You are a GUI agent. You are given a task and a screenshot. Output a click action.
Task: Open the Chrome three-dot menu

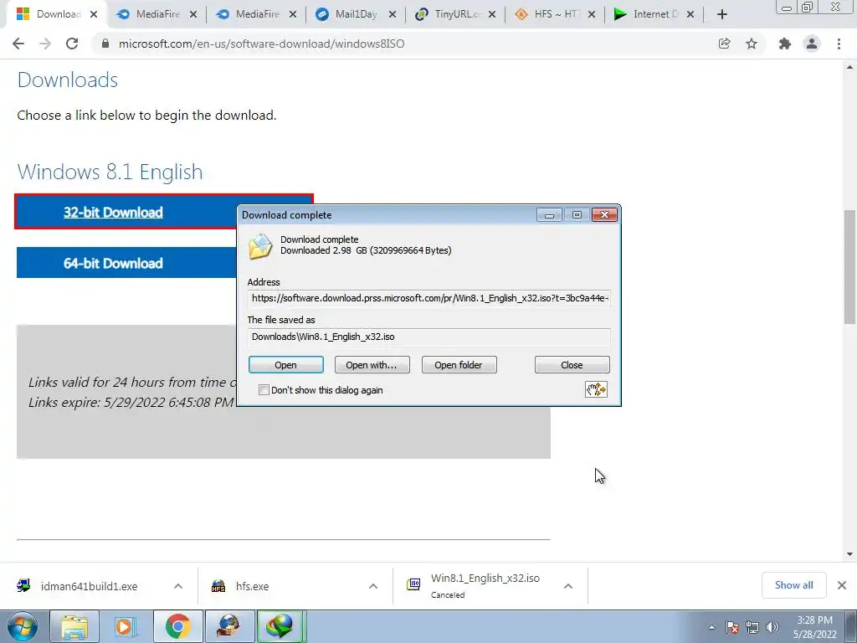click(x=839, y=44)
